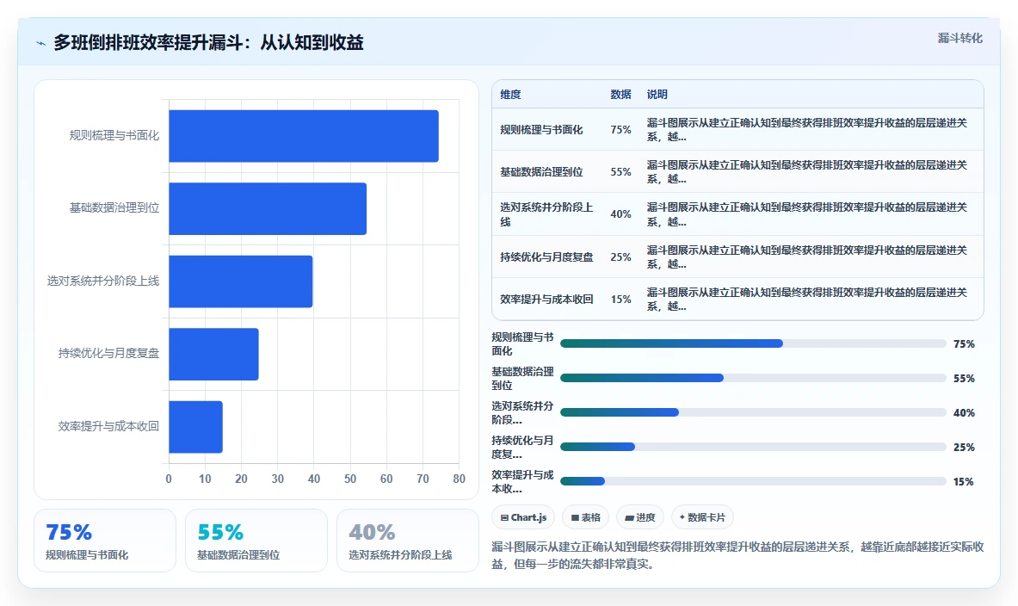The width and height of the screenshot is (1018, 606).
Task: Select the Chart.js chip
Action: (x=523, y=517)
